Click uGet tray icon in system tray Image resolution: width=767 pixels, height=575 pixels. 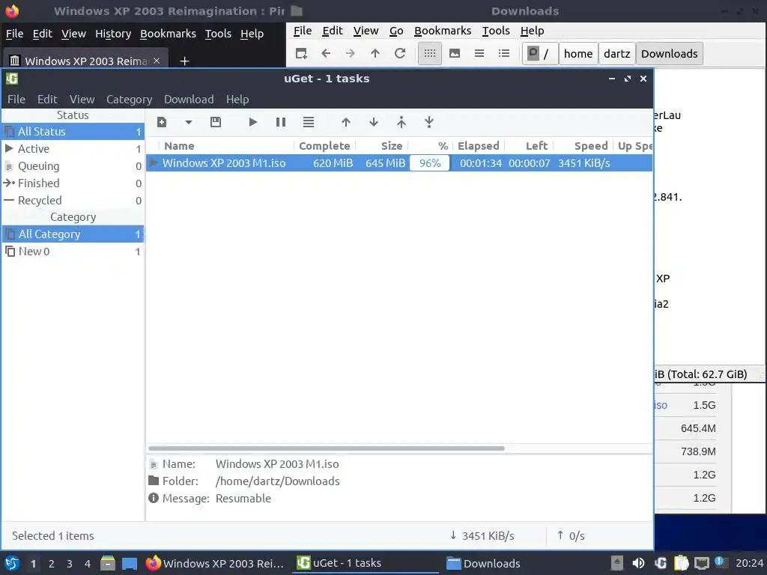click(661, 563)
